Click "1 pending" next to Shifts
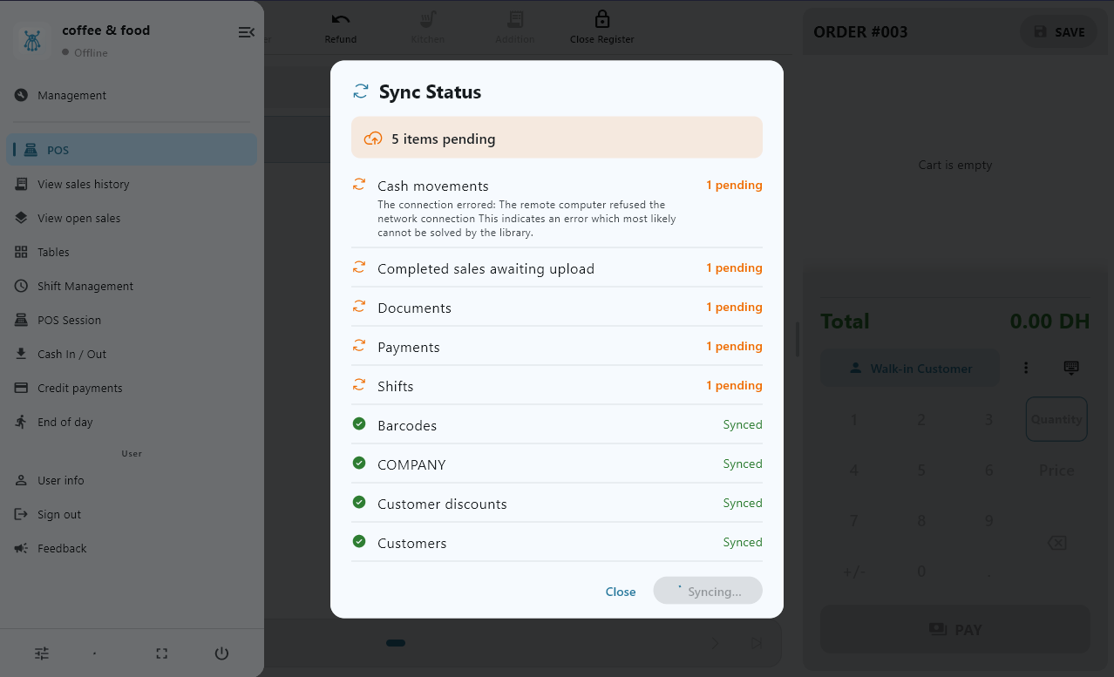This screenshot has width=1114, height=677. (734, 386)
